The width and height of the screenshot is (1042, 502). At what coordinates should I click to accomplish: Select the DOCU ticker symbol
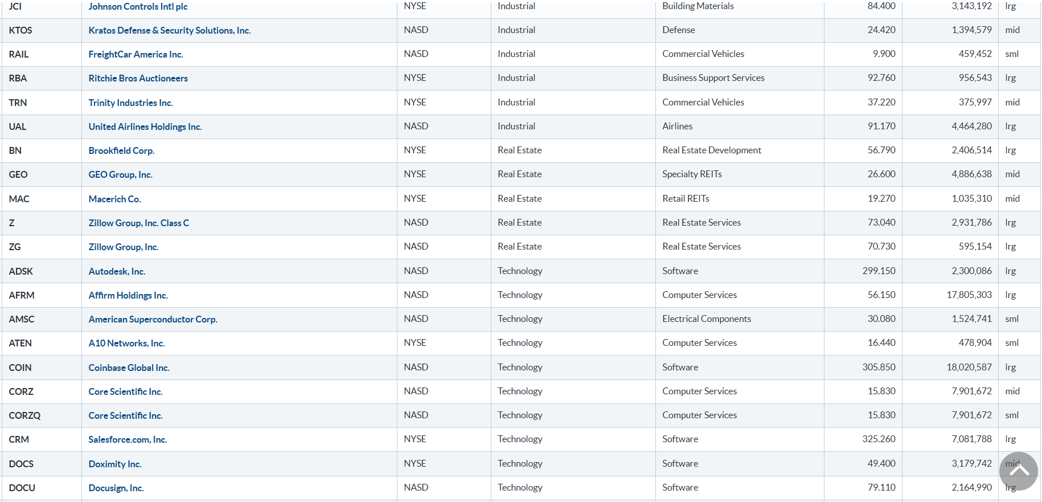click(22, 488)
